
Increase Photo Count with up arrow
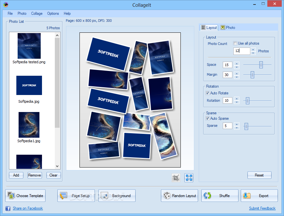253,49
